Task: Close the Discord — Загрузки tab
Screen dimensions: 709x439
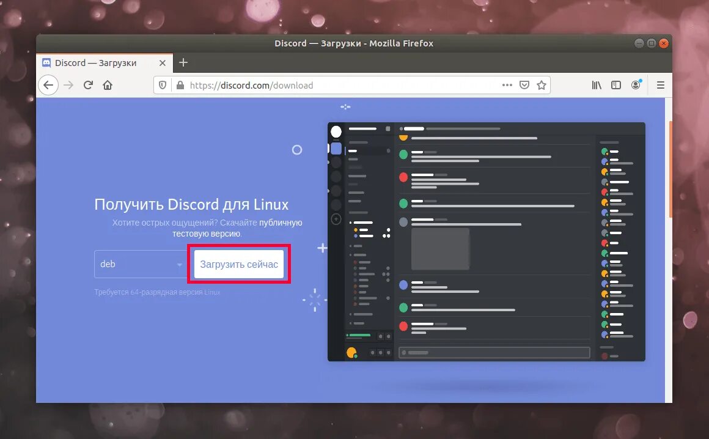Action: 163,63
